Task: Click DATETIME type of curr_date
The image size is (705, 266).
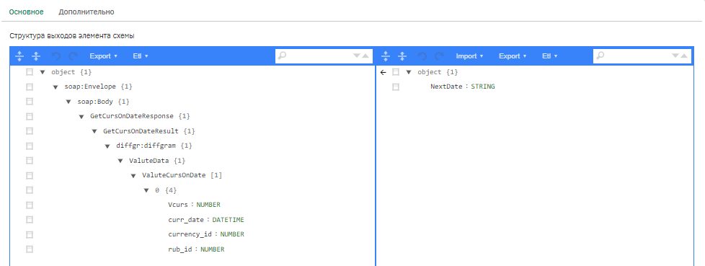Action: (x=229, y=220)
